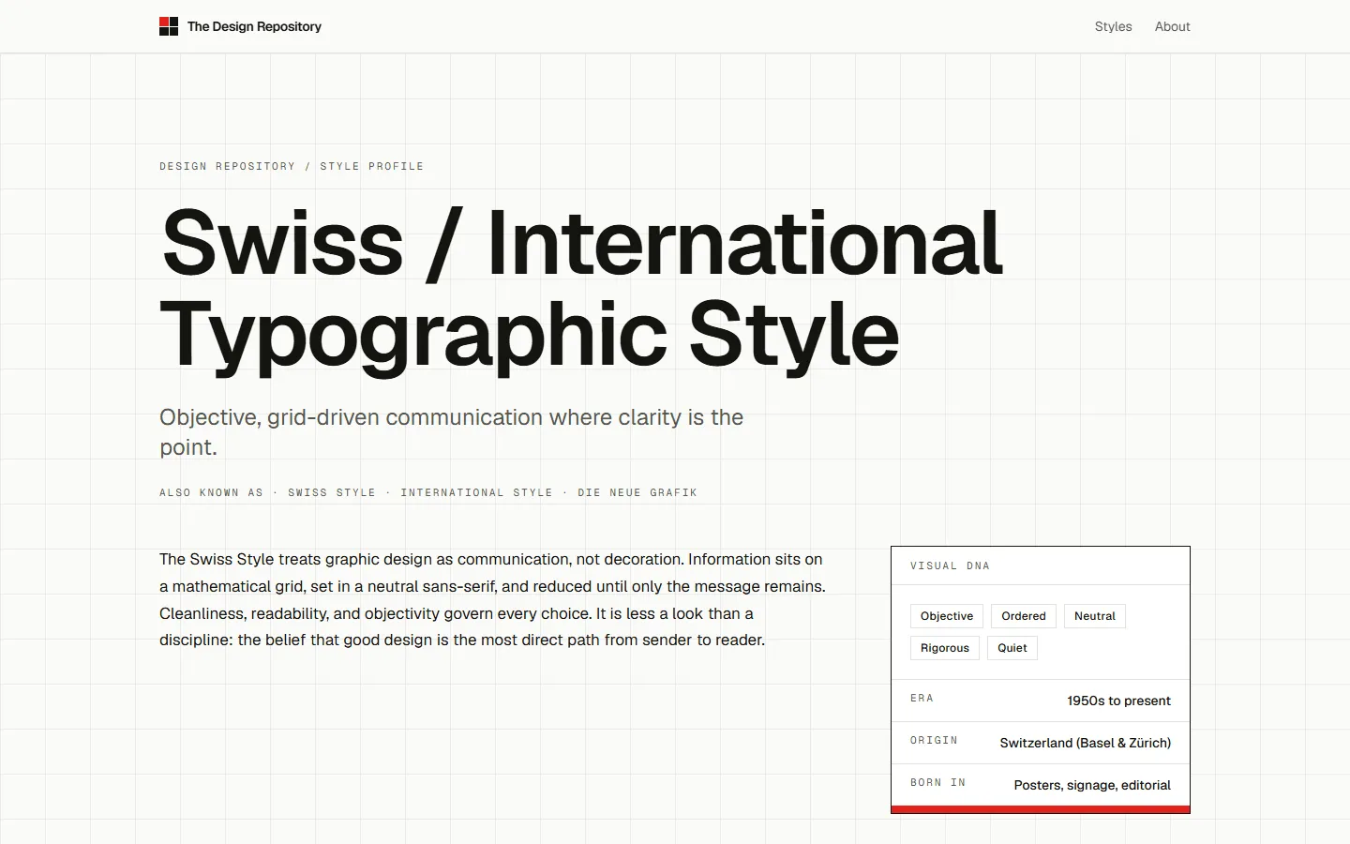The image size is (1350, 844).
Task: Go to the Styles page
Action: pyautogui.click(x=1113, y=26)
